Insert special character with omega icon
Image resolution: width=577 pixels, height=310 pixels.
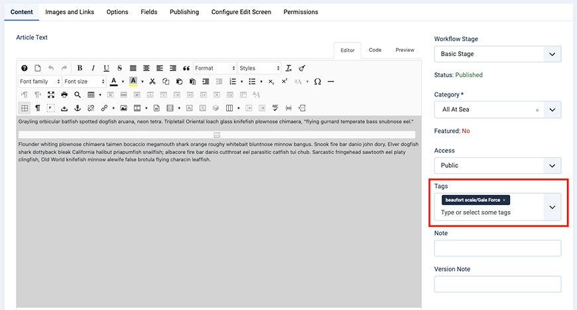point(317,82)
